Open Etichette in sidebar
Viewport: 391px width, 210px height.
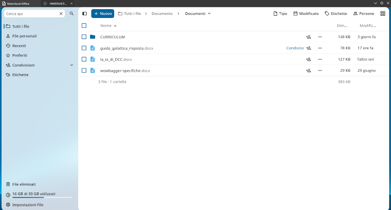pos(39,75)
